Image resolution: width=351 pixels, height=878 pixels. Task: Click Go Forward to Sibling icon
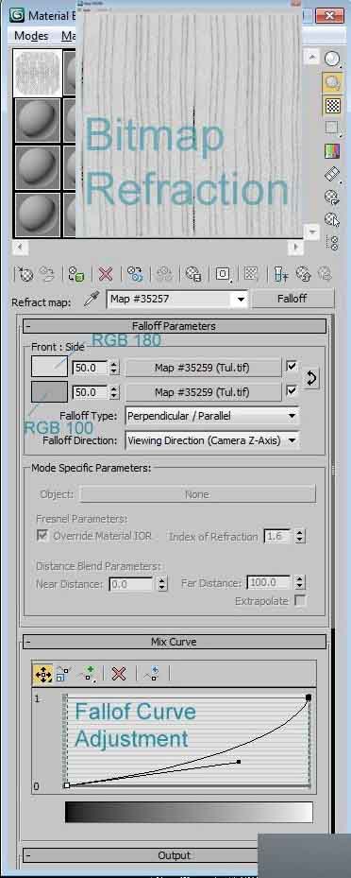tap(325, 274)
